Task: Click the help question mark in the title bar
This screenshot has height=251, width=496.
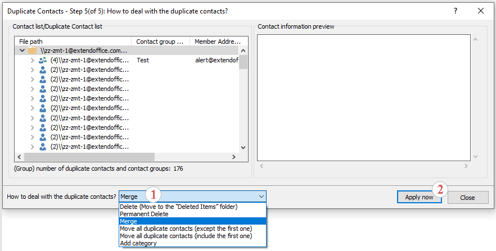Action: click(x=456, y=11)
